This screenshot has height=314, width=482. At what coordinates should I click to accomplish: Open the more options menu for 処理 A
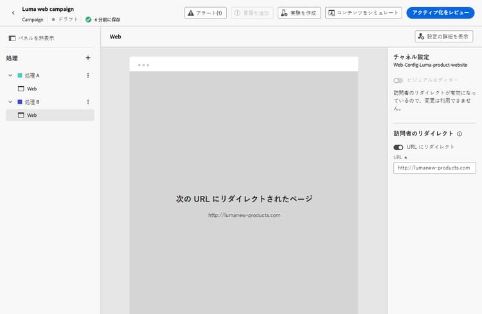tap(88, 75)
